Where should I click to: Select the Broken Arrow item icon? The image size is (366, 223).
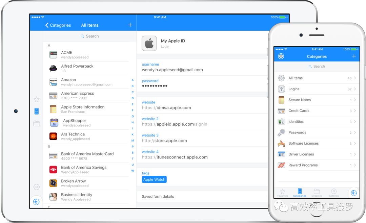pos(53,183)
